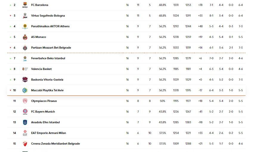
Task: Select Maccabi Playtika Tel Aviv name
Action: tap(47, 90)
